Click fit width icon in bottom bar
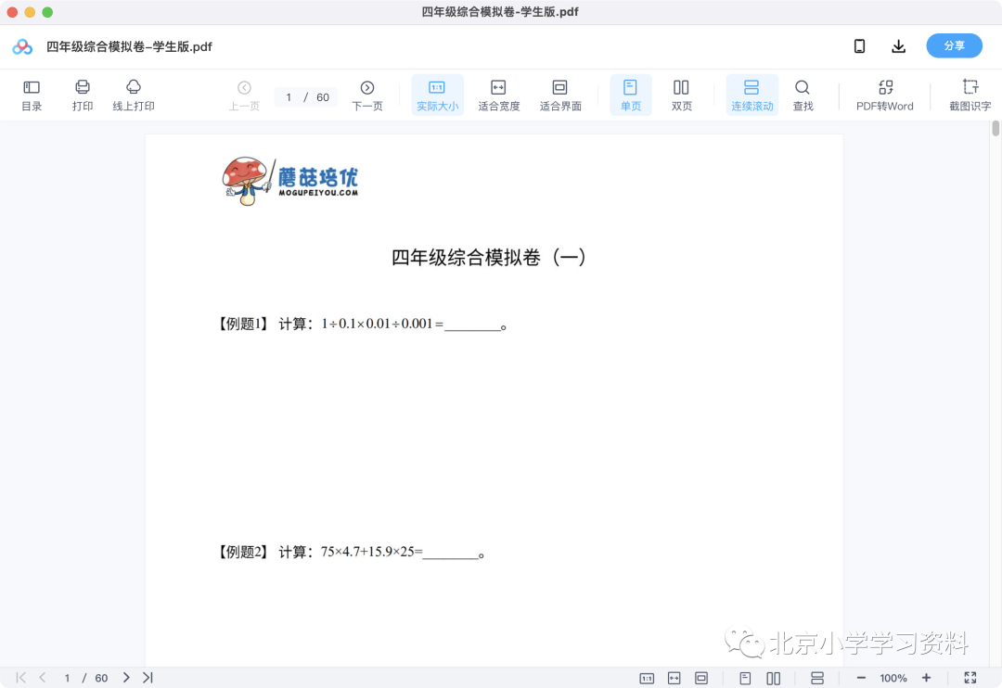 tap(674, 679)
